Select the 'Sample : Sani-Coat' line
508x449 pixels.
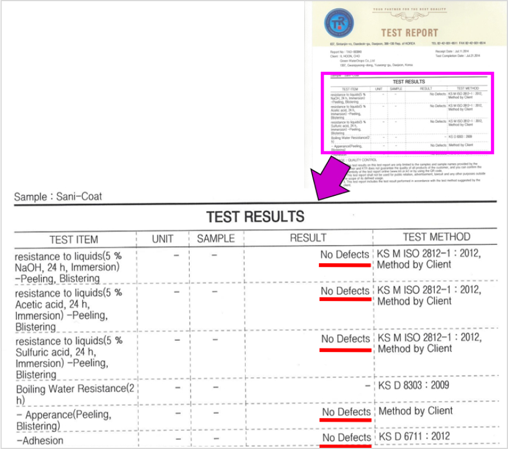pyautogui.click(x=58, y=196)
